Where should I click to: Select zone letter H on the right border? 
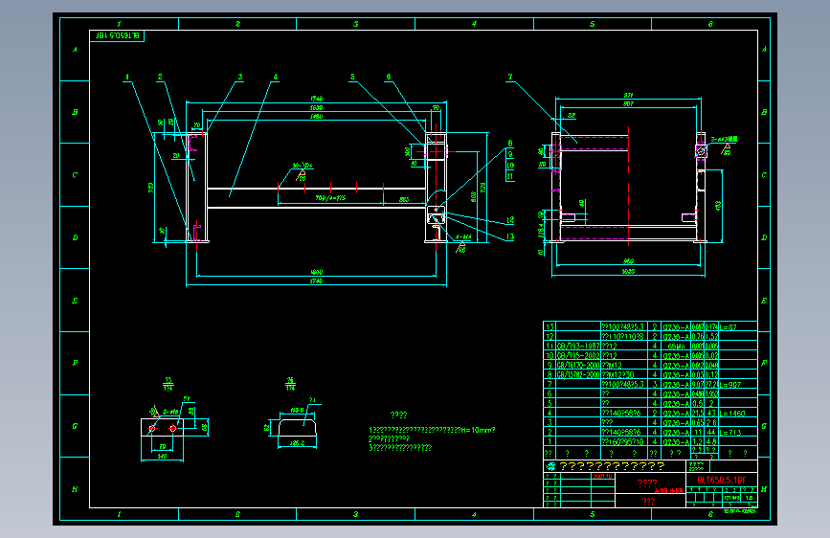pos(764,489)
